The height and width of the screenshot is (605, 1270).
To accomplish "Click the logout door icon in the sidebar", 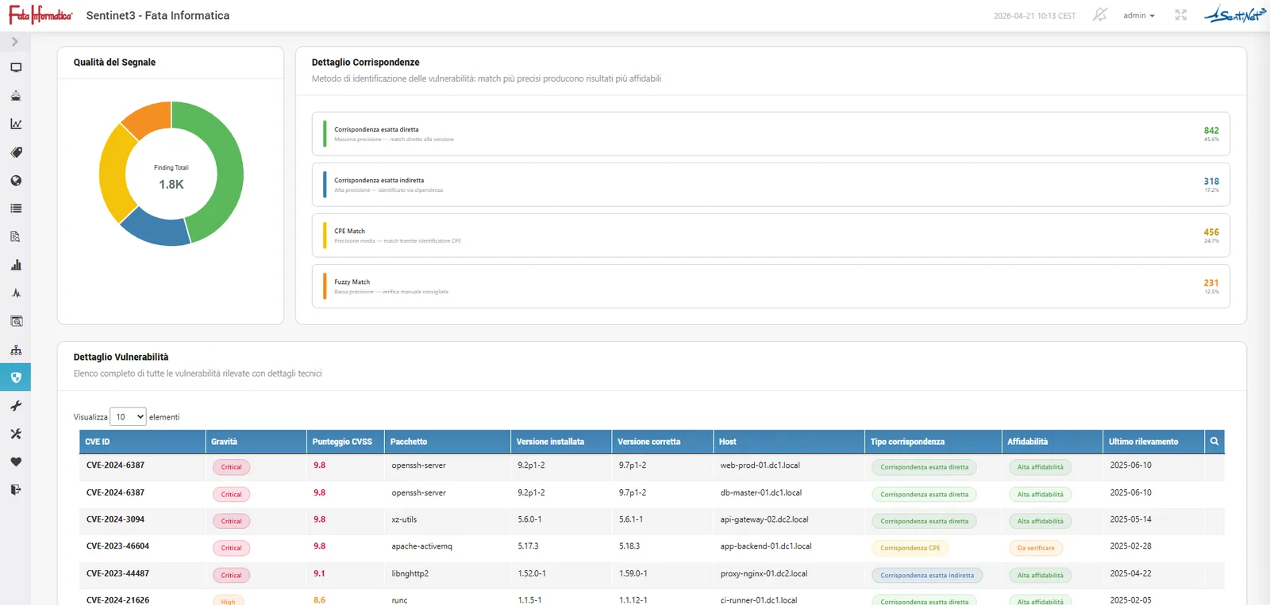I will click(x=16, y=490).
